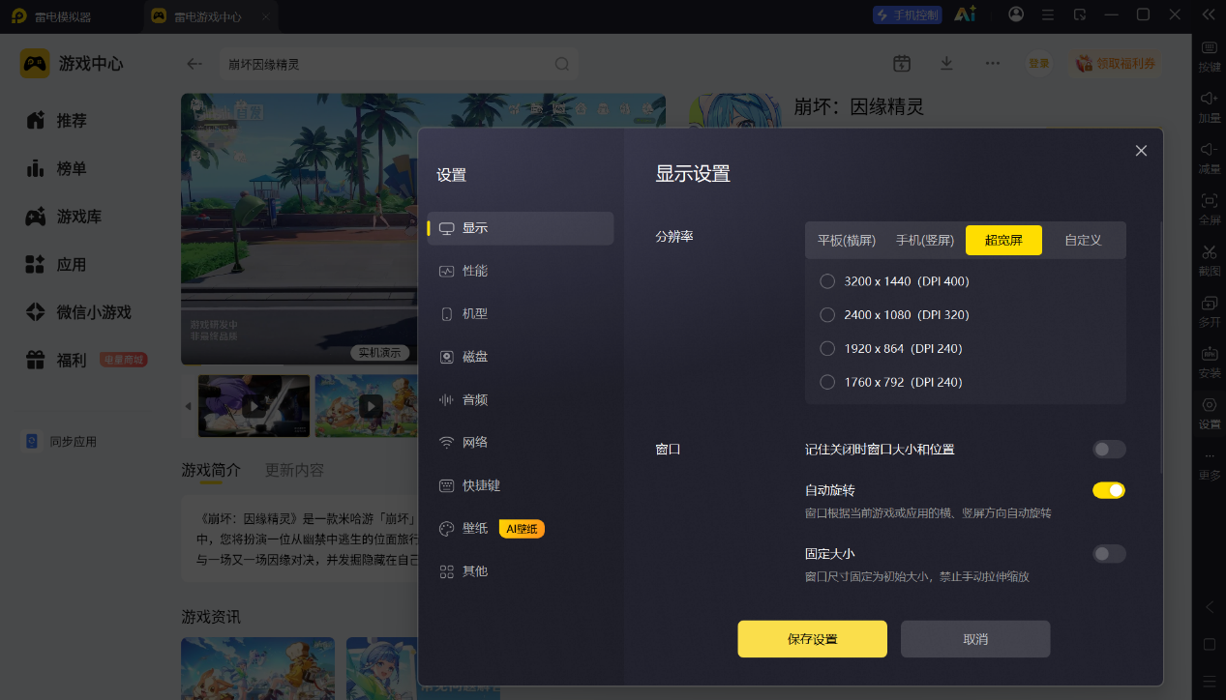The width and height of the screenshot is (1226, 700).
Task: Open 壁纸 settings category
Action: point(521,528)
